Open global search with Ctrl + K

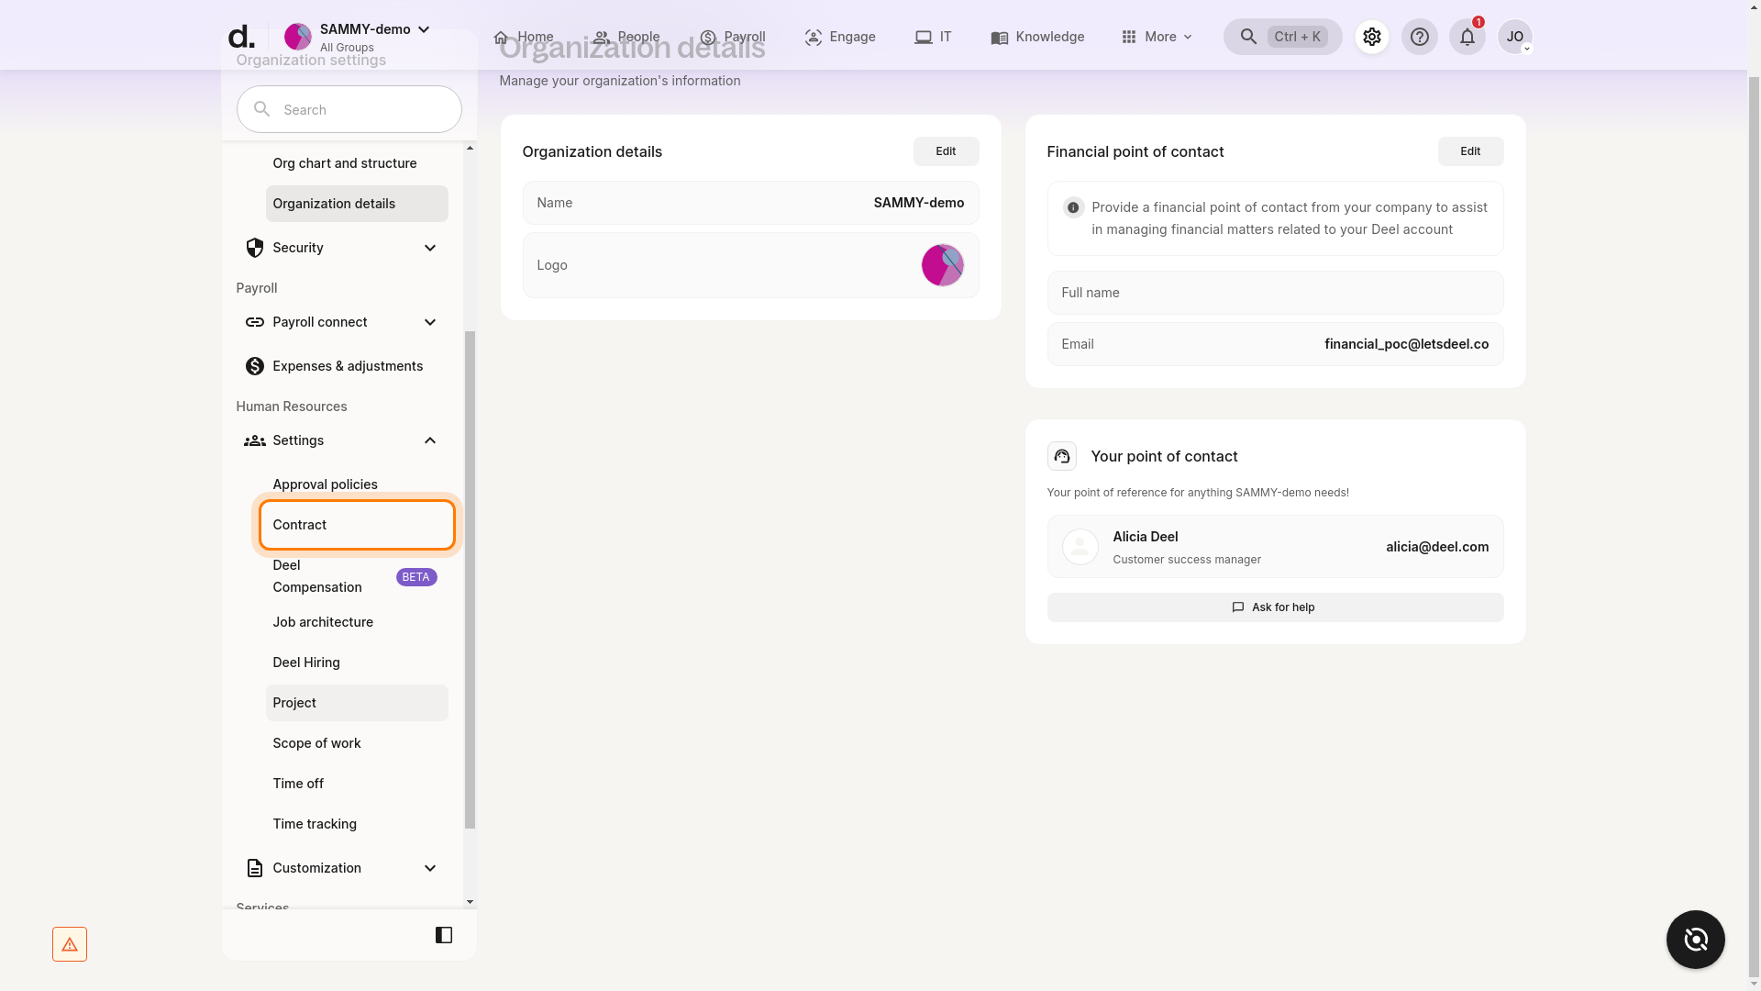pyautogui.click(x=1282, y=37)
